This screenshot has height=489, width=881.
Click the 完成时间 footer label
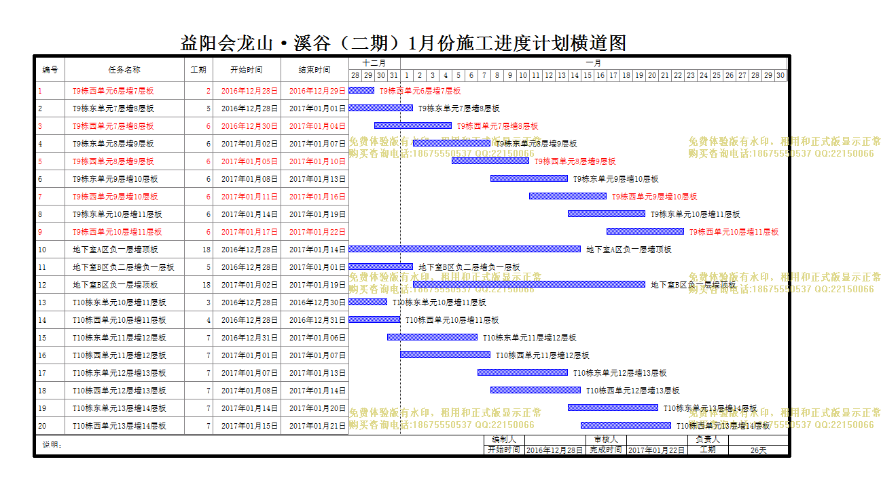605,450
